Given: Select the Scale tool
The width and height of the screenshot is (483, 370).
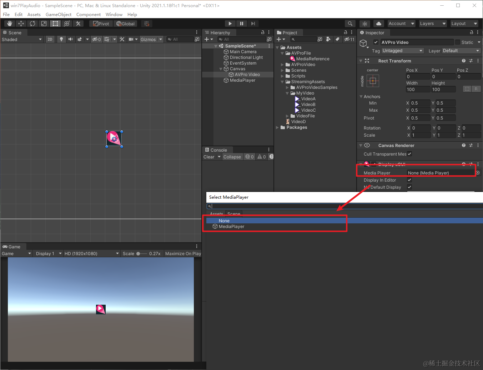Looking at the screenshot, I should point(44,24).
